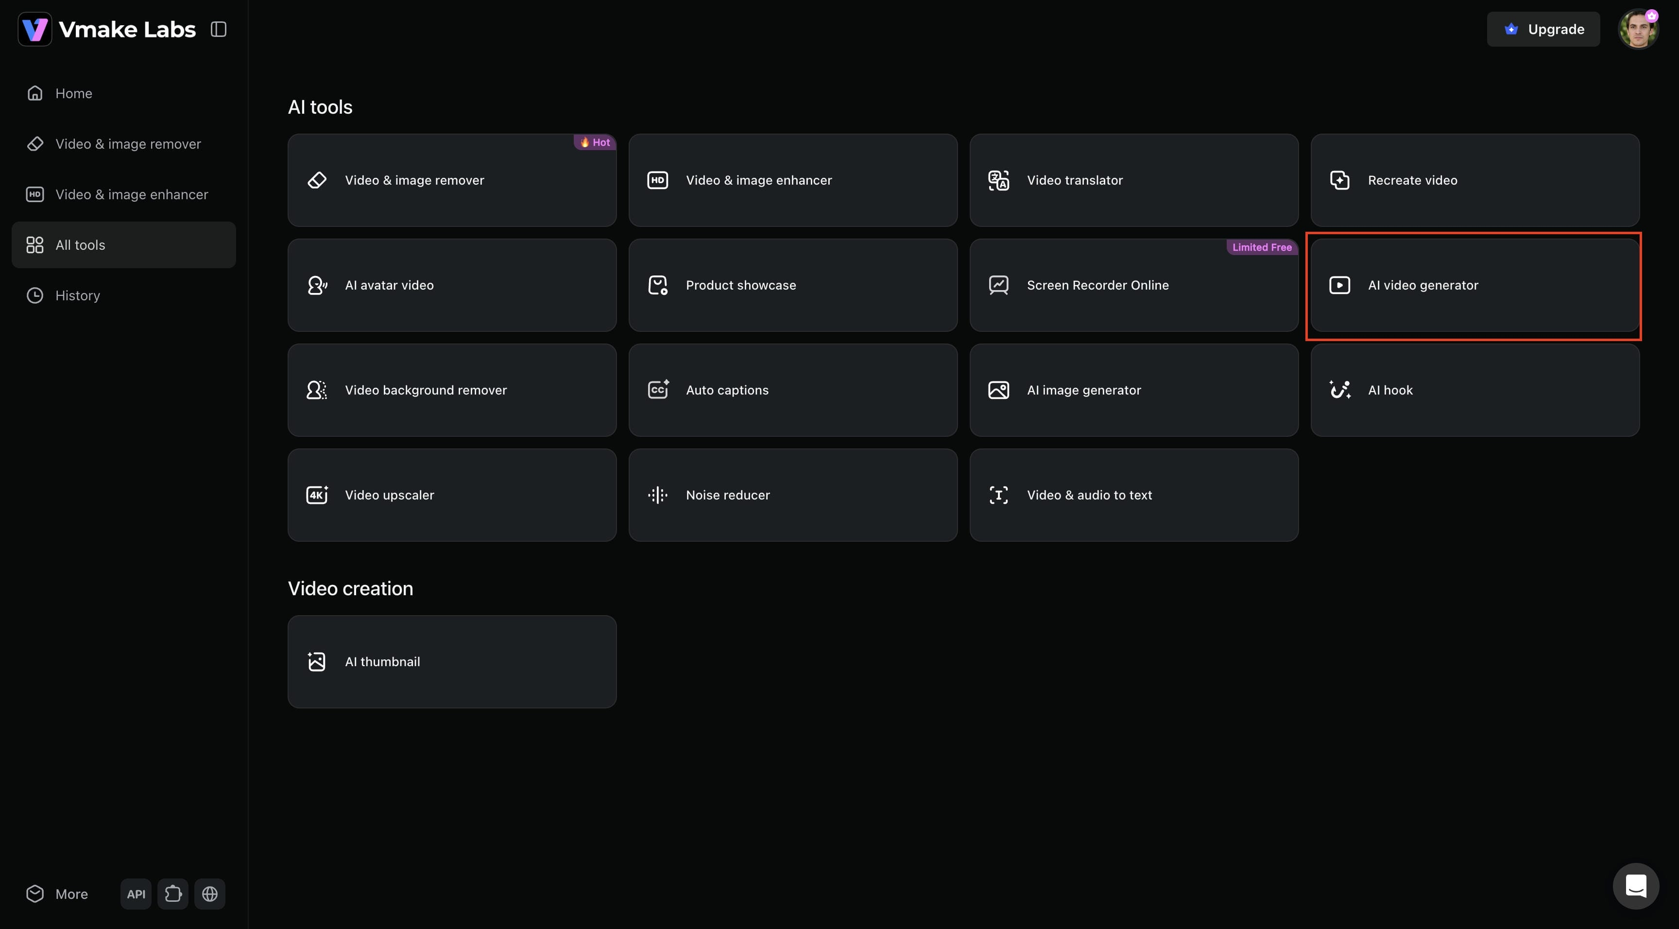Open the user profile avatar
Screen dimensions: 1679x929
(x=1638, y=29)
